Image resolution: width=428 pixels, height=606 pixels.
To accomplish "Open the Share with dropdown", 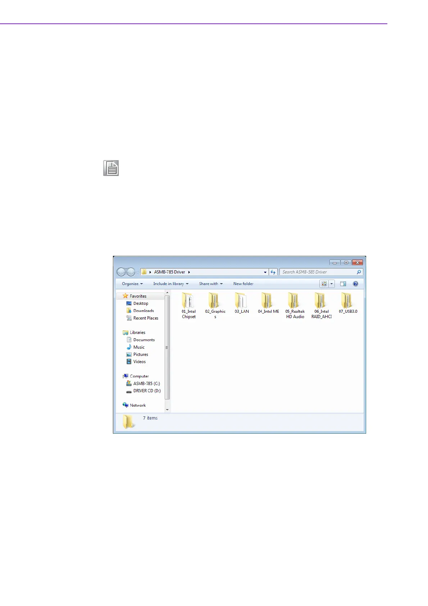I will click(211, 284).
